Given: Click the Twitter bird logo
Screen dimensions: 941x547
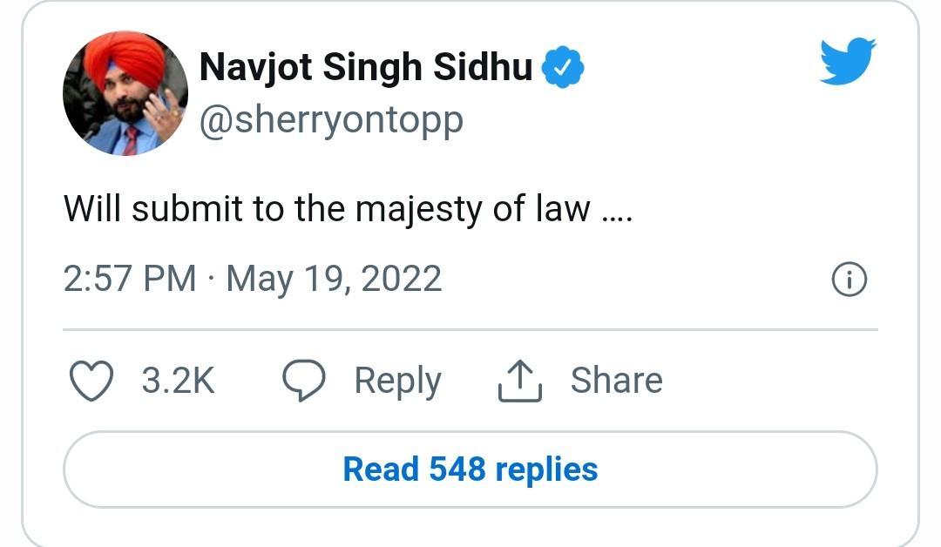Looking at the screenshot, I should [x=847, y=60].
